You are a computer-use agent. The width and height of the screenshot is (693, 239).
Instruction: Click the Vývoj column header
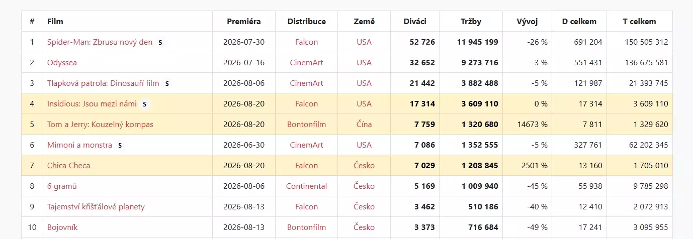click(527, 21)
